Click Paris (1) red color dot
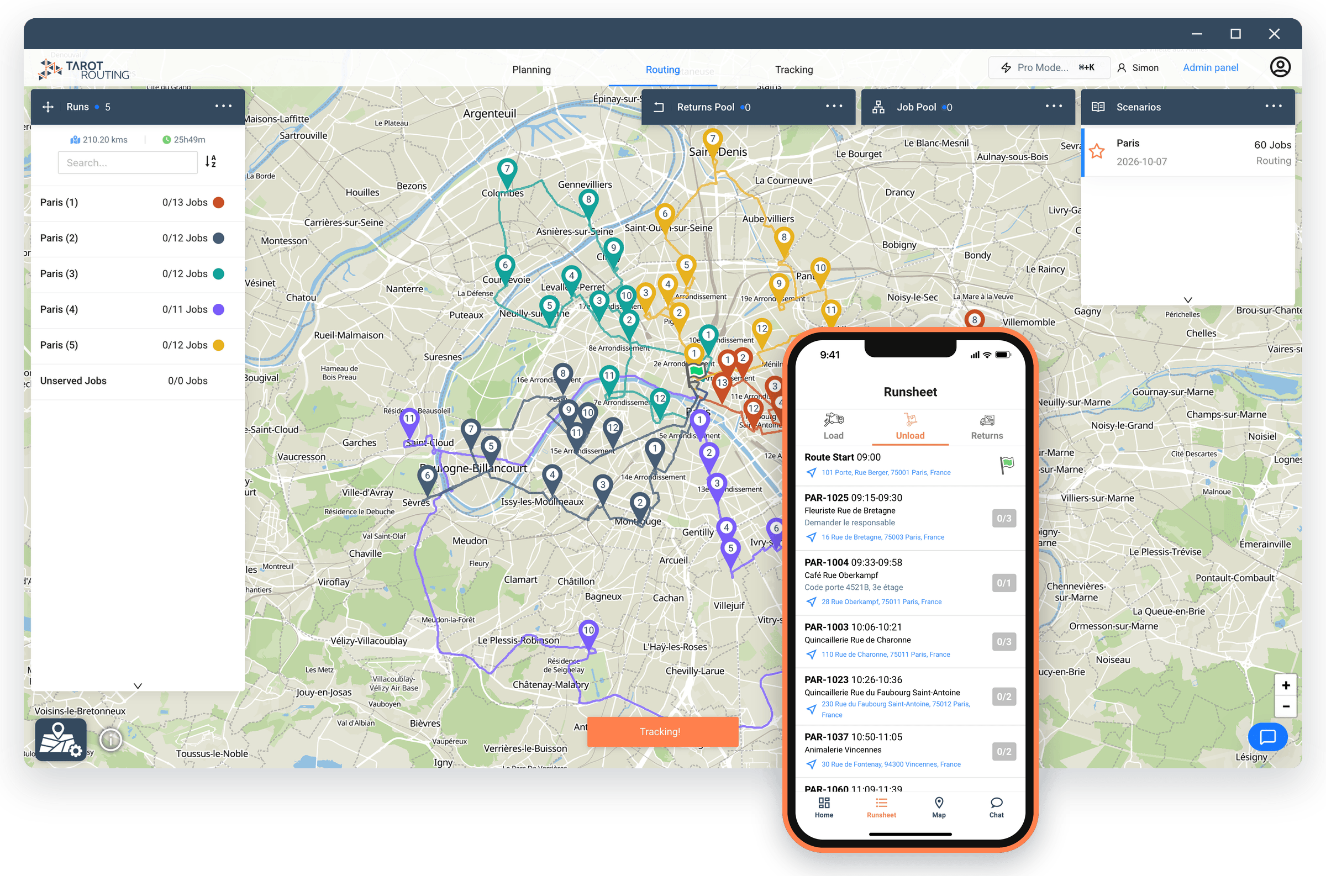The height and width of the screenshot is (876, 1326). (x=218, y=202)
